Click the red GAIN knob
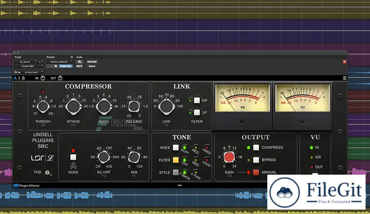370x214 pixels. click(229, 157)
